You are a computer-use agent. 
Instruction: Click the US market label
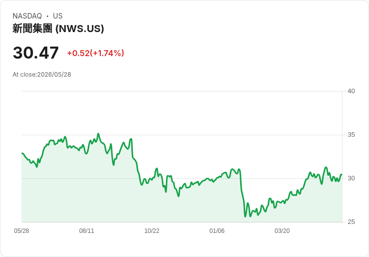pos(58,16)
